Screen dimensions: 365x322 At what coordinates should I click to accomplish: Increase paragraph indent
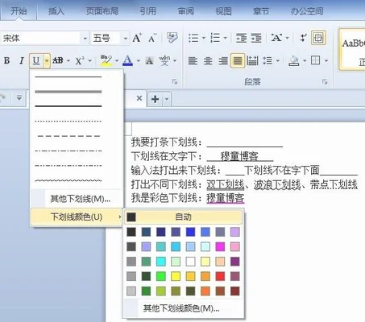(256, 38)
